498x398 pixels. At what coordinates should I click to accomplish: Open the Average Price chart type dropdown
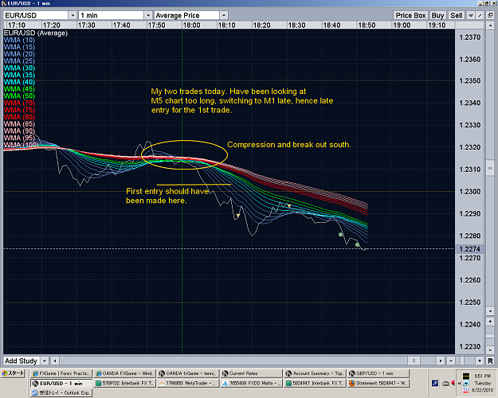pyautogui.click(x=224, y=15)
